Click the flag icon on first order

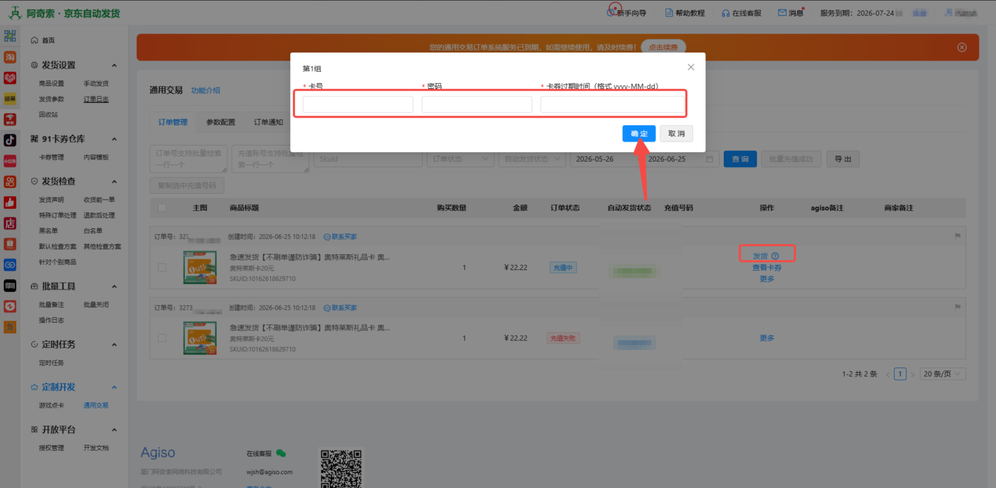957,236
